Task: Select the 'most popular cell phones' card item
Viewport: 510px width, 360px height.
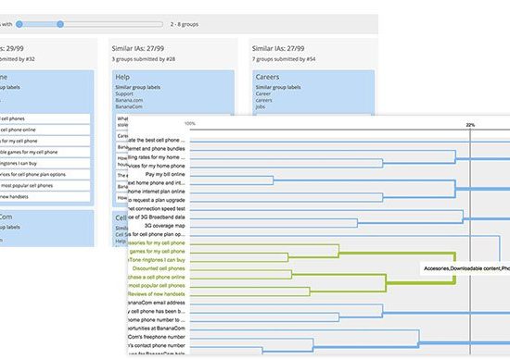Action: (45, 186)
